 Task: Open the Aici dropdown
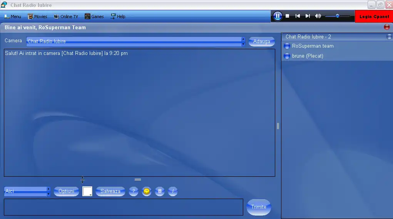(x=27, y=191)
